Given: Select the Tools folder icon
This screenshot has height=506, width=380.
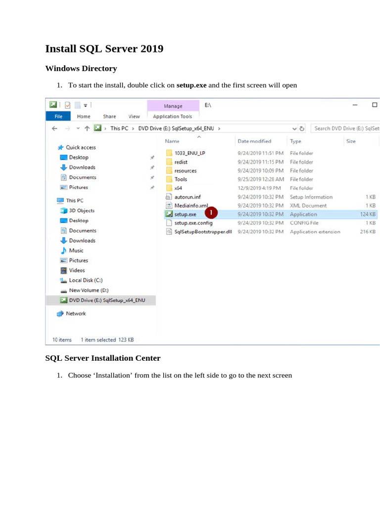Looking at the screenshot, I should tap(169, 179).
